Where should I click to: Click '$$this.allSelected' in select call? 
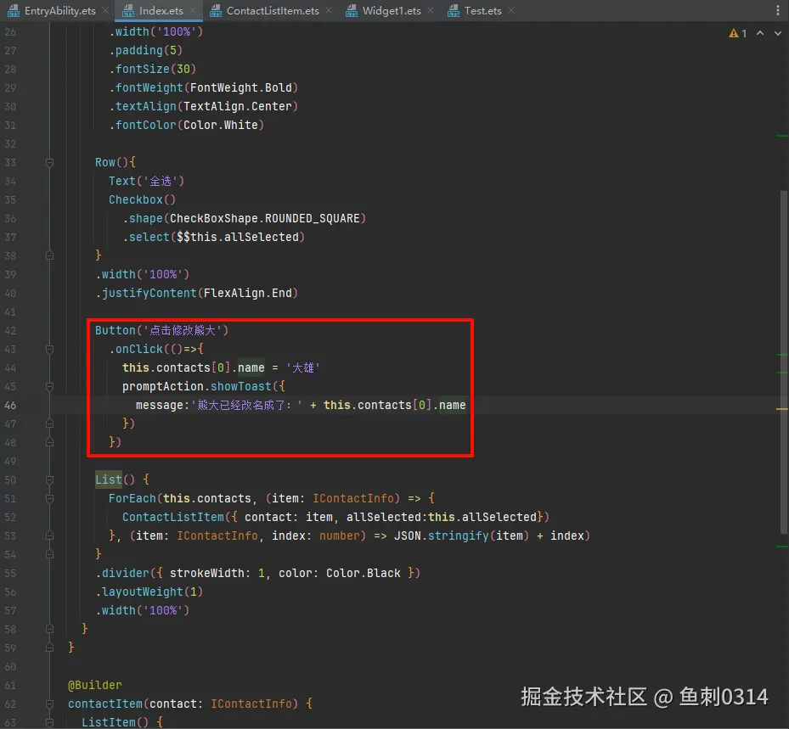point(238,238)
